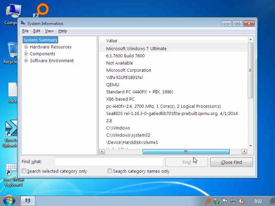The width and height of the screenshot is (275, 206).
Task: Open the VirusTotal Uploader shortcut
Action: pyautogui.click(x=10, y=134)
